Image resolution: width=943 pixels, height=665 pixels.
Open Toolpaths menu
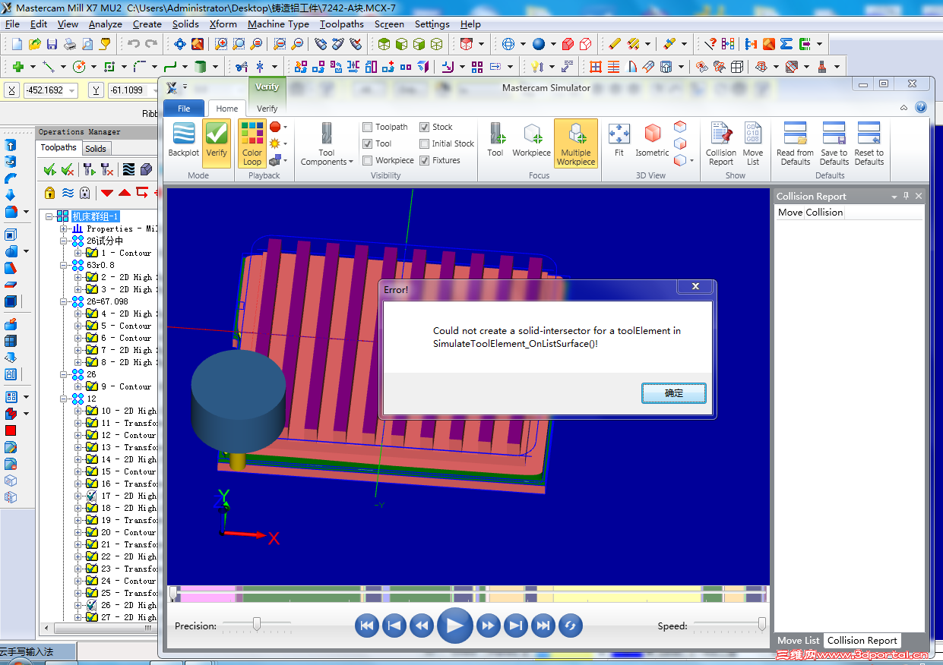click(341, 24)
